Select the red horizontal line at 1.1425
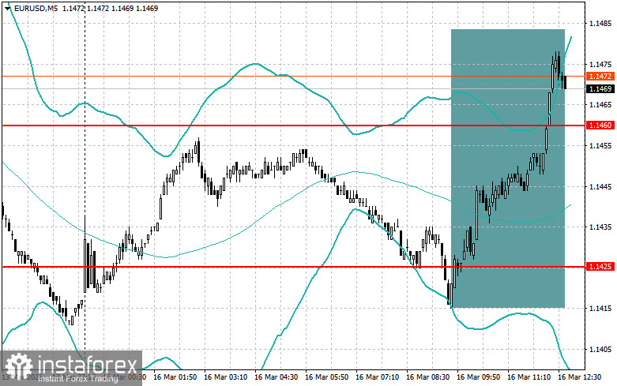The width and height of the screenshot is (617, 386). (x=293, y=267)
